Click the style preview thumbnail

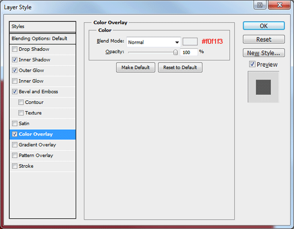264,87
